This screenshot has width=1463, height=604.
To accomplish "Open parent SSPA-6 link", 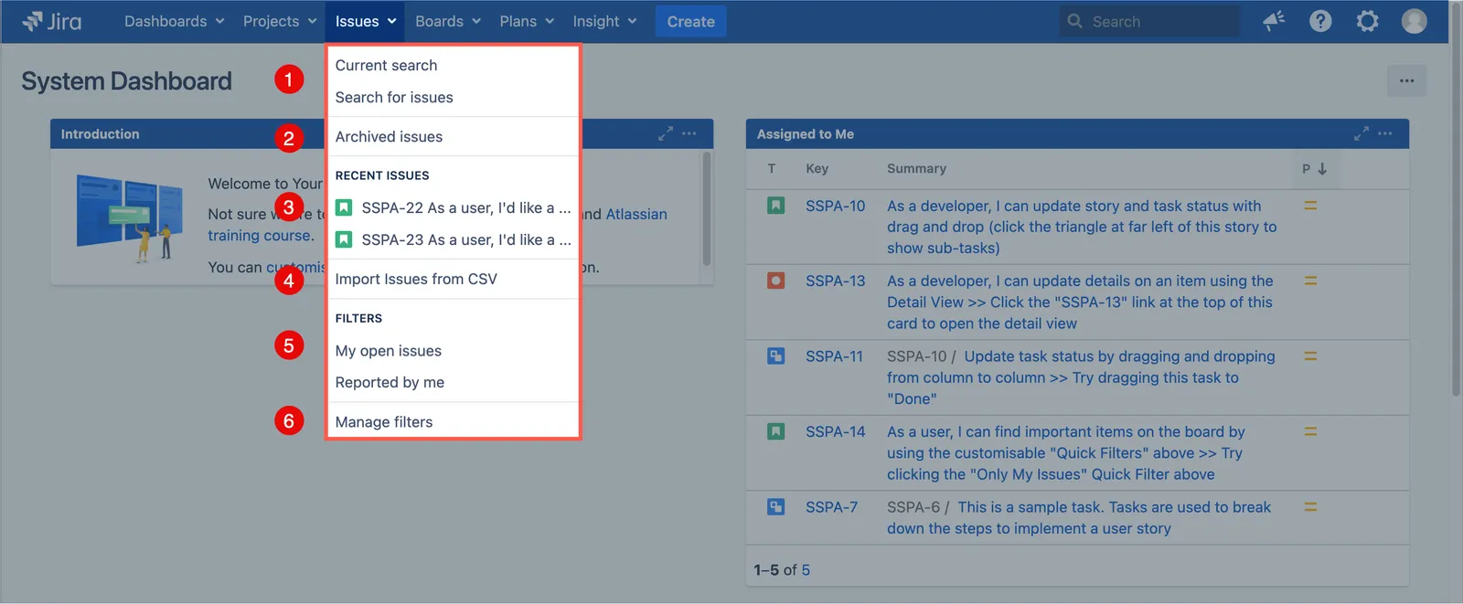I will [x=913, y=506].
